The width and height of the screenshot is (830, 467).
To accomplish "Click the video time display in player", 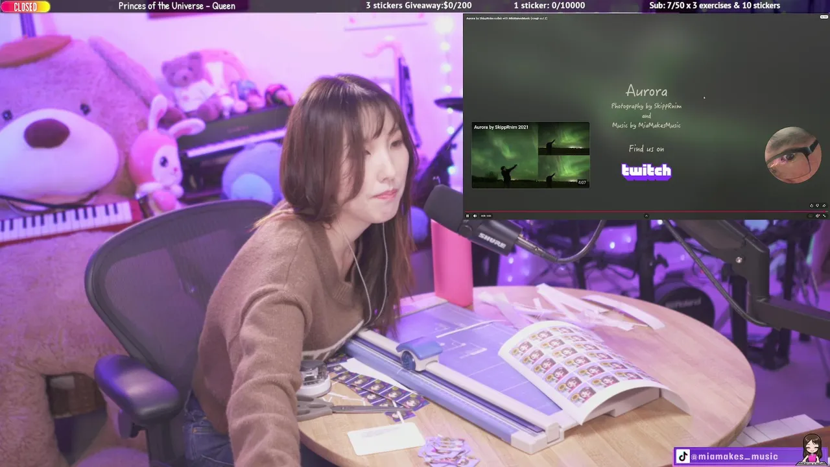I will click(486, 216).
